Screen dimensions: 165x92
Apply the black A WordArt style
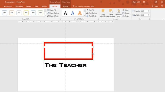pyautogui.click(x=65, y=13)
